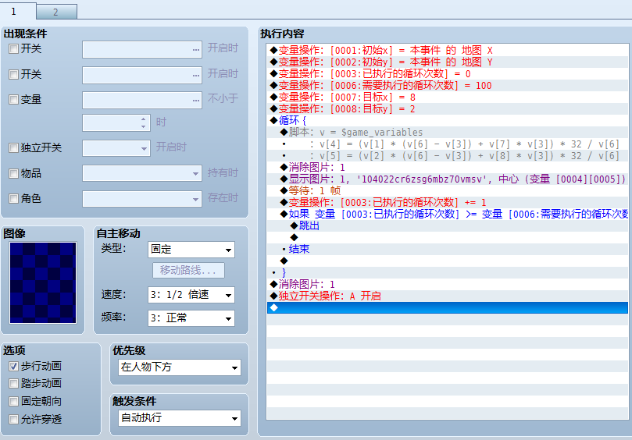The image size is (632, 440).
Task: Select the 跳出 command line
Action: 448,225
